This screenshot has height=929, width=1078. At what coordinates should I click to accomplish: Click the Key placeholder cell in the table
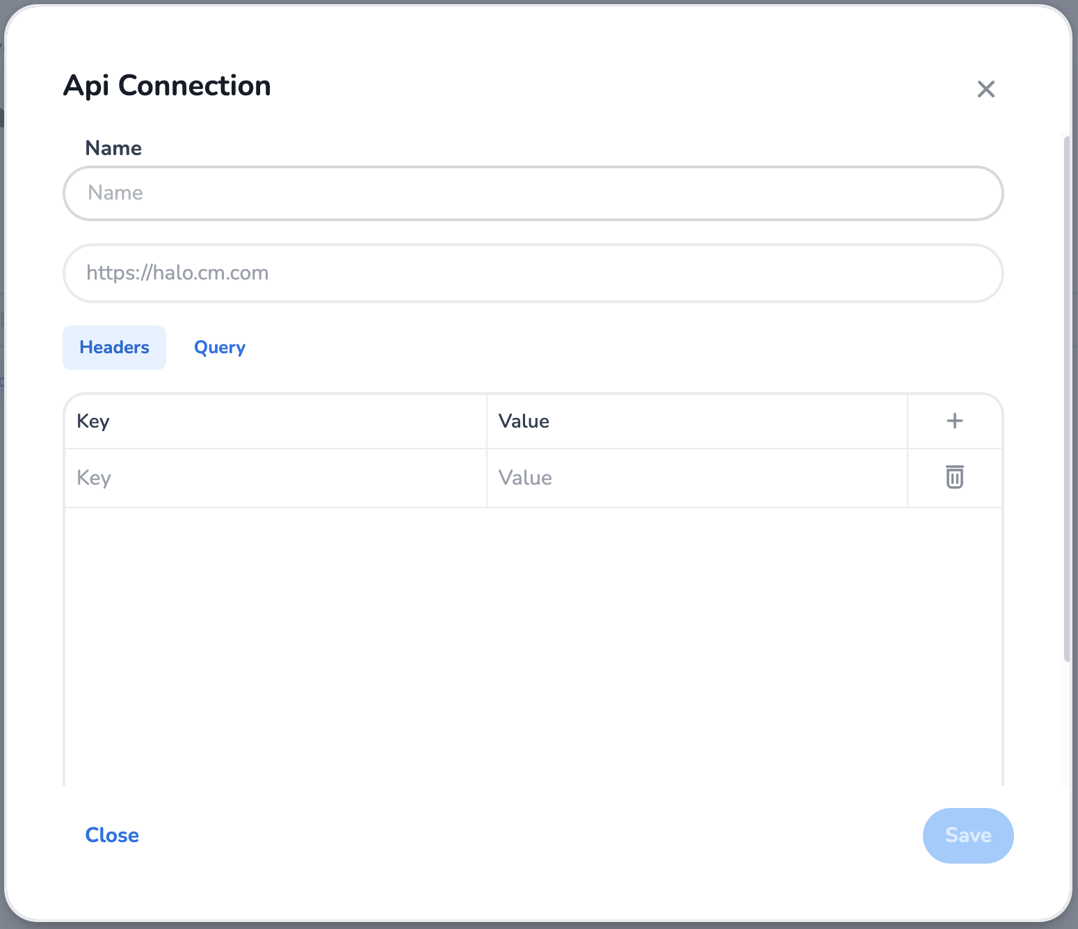tap(275, 478)
